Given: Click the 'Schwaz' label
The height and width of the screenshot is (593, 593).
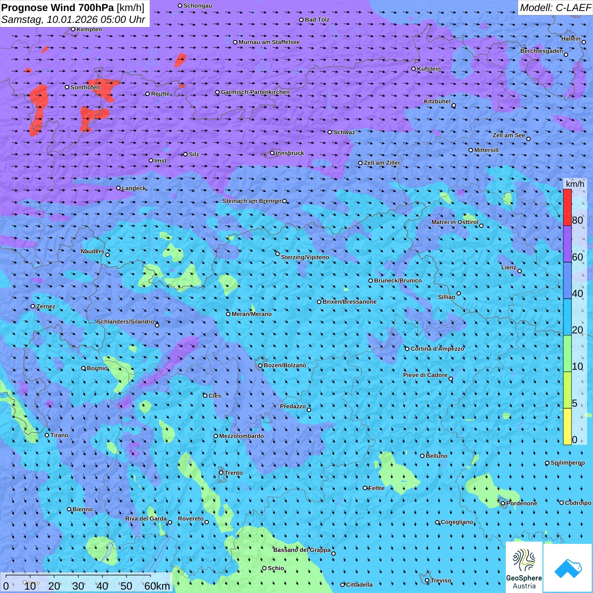Looking at the screenshot, I should coord(344,132).
